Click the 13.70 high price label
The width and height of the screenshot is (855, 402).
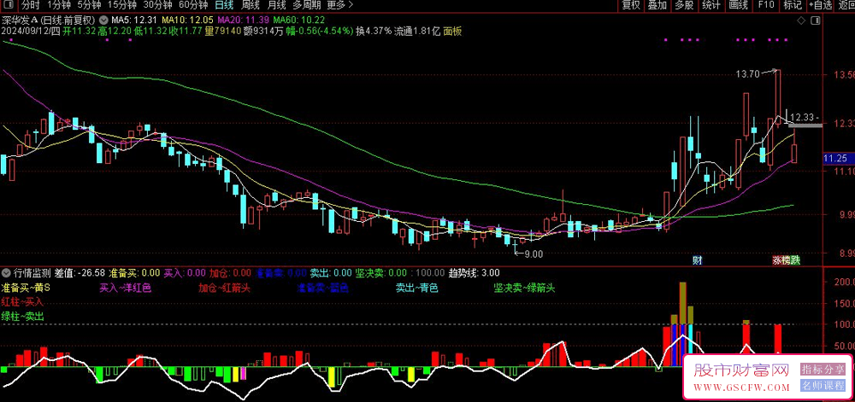(x=747, y=74)
